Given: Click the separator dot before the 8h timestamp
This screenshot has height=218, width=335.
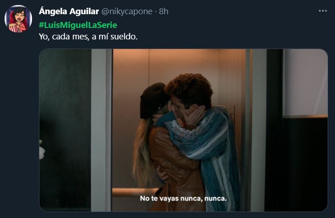Looking at the screenshot, I should click(156, 11).
